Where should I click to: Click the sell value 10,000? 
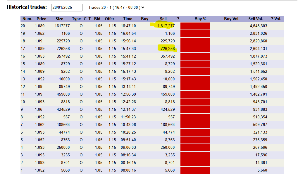click(x=169, y=79)
